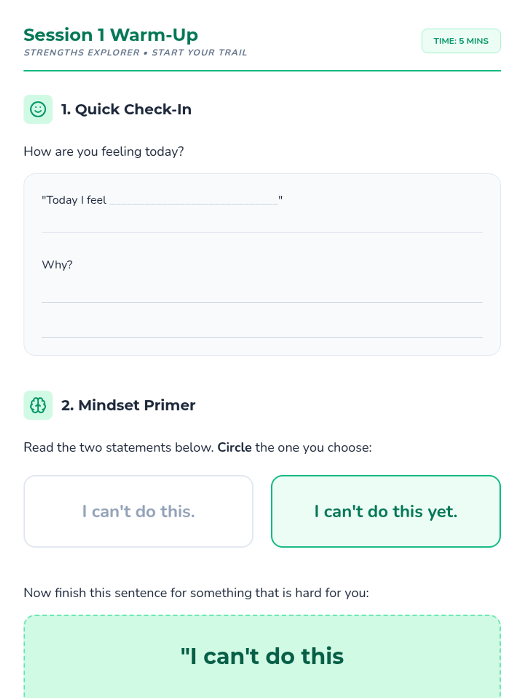Click the "1. Quick Check-In" heading
The height and width of the screenshot is (698, 524).
[126, 109]
